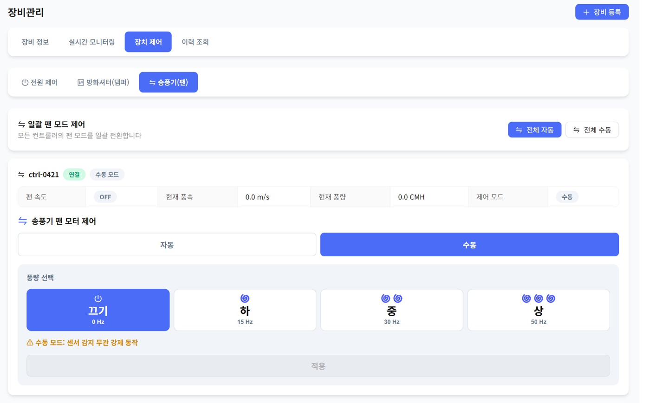
Task: Select the 끄기 0 Hz airflow option
Action: pos(98,310)
